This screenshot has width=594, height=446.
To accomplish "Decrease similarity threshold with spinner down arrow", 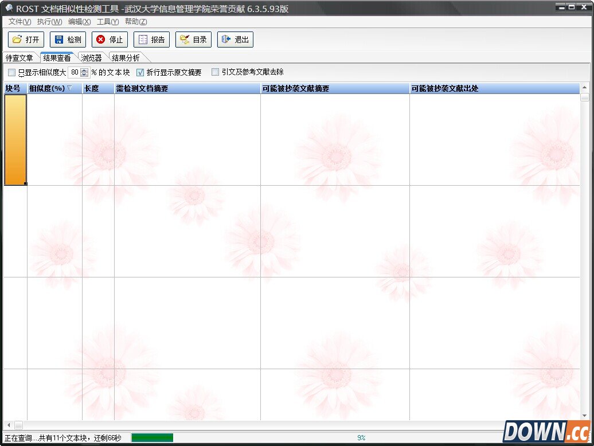I will click(x=85, y=75).
